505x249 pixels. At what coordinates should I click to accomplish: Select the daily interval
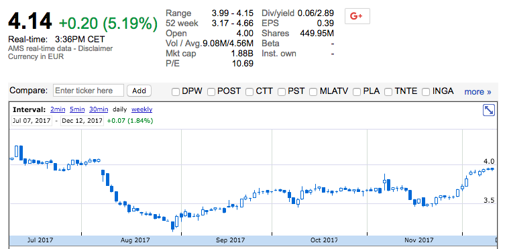pyautogui.click(x=119, y=109)
